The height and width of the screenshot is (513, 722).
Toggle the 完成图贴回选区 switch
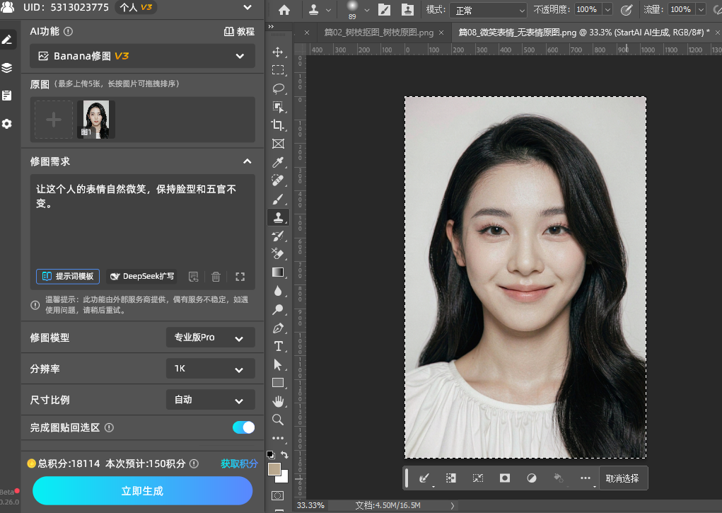[243, 427]
